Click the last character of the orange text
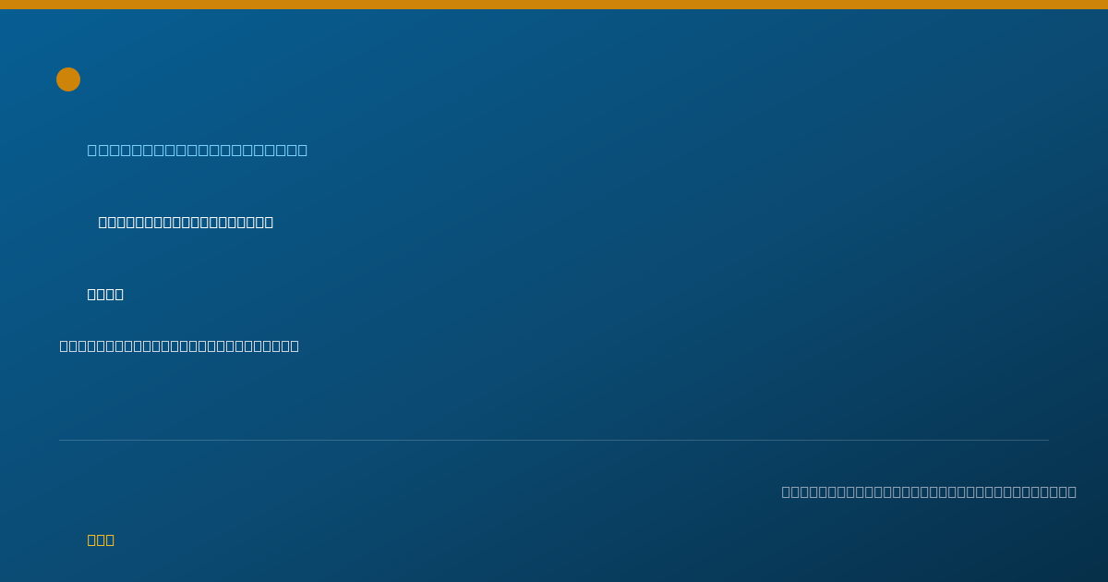The image size is (1108, 582). coord(110,540)
